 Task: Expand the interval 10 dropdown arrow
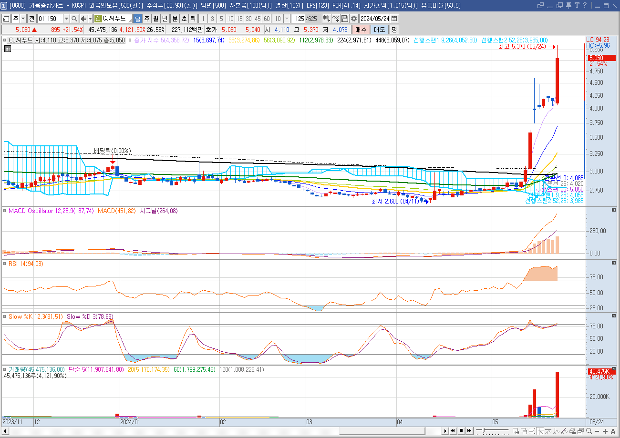tap(287, 19)
